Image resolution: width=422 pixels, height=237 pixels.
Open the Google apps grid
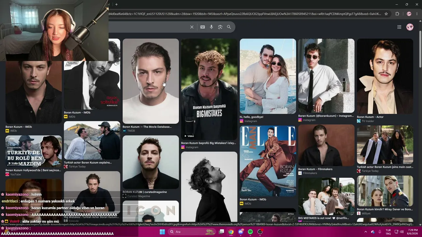(399, 27)
